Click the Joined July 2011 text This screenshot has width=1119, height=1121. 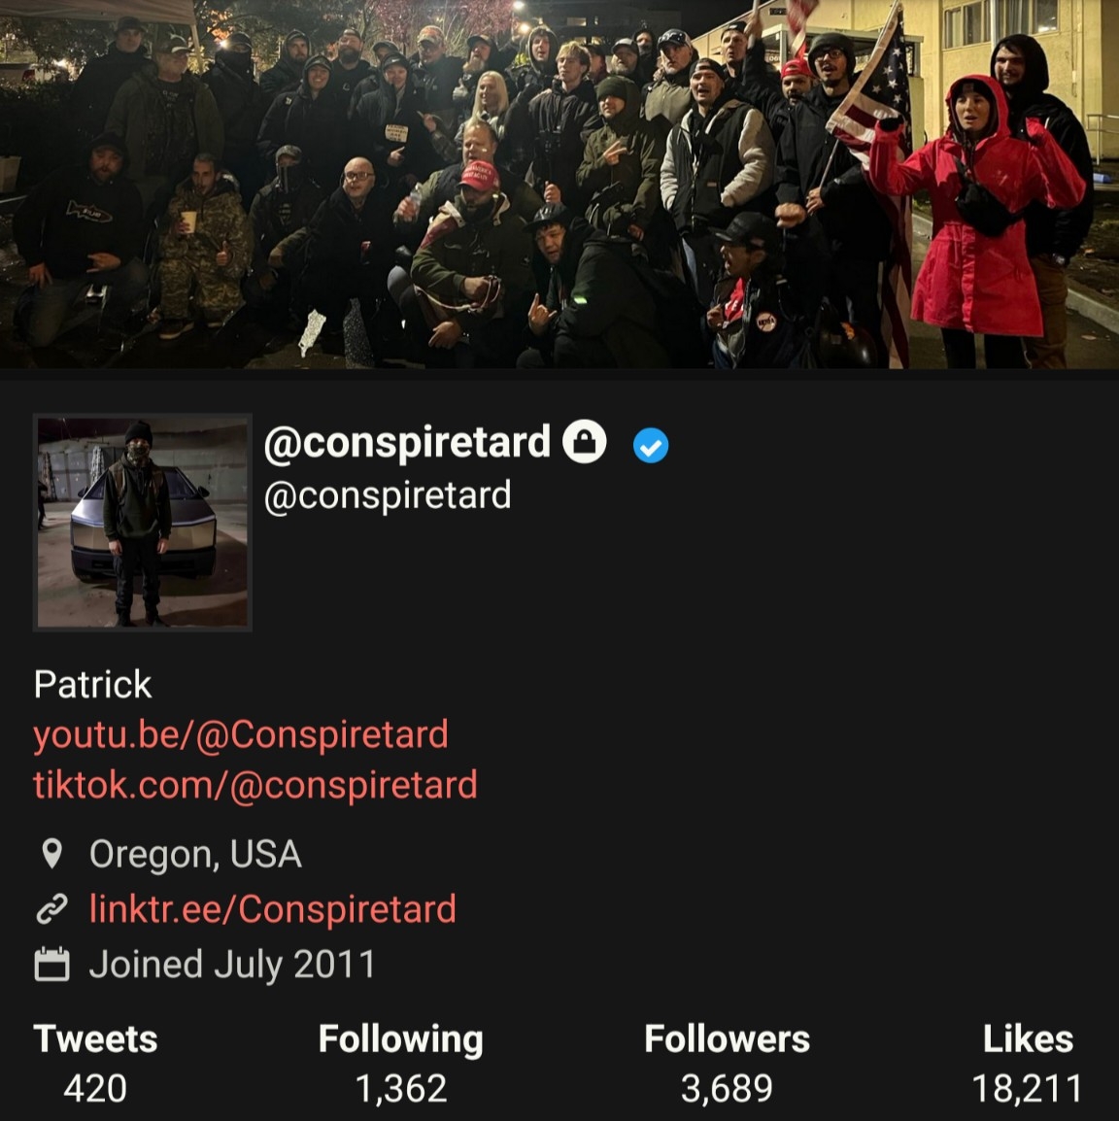231,965
